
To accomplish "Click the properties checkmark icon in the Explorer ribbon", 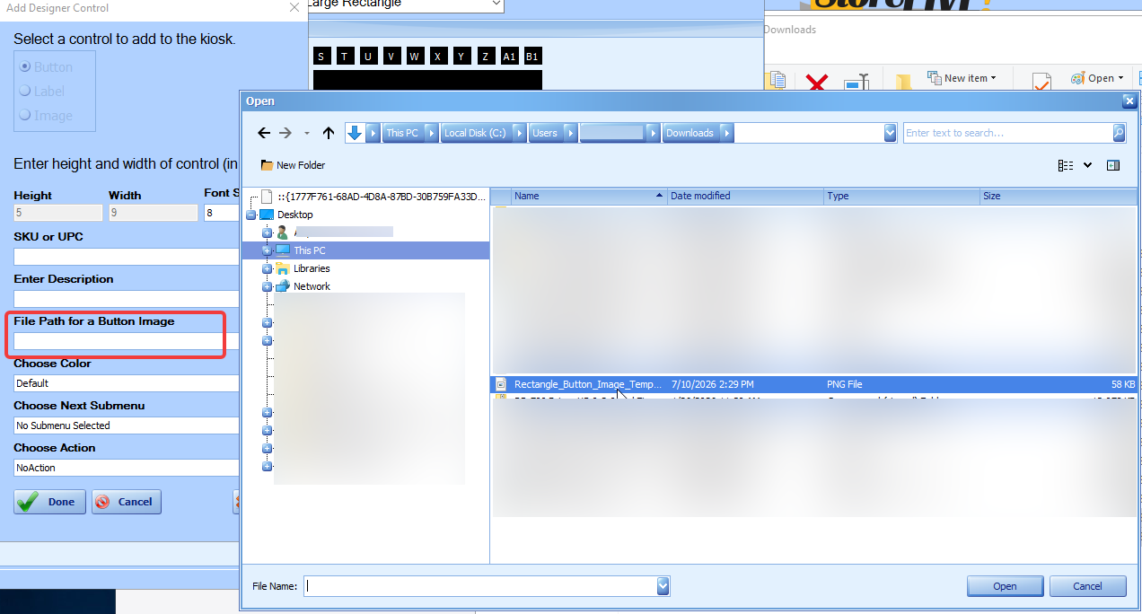I will coord(1041,82).
